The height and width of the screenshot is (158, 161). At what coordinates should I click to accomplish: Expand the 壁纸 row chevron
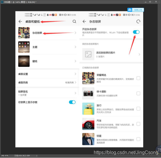(x=75, y=61)
